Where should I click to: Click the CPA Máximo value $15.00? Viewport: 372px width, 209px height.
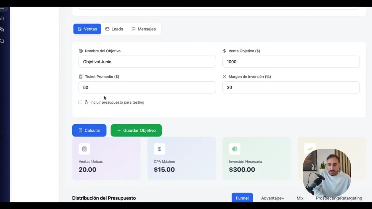coord(164,169)
